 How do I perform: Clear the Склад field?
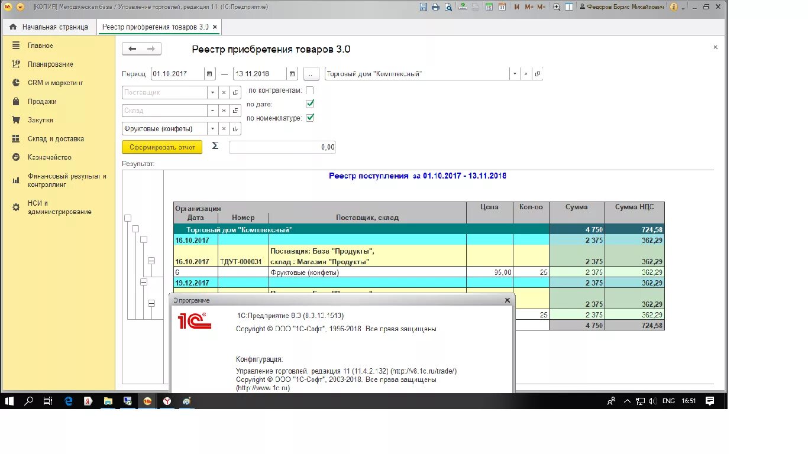(224, 111)
